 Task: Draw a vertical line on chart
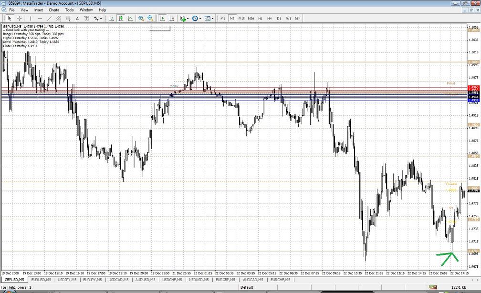click(31, 19)
